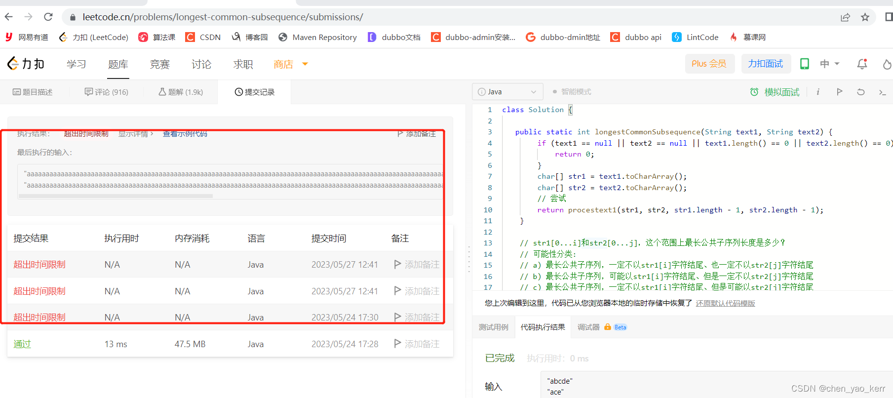893x398 pixels.
Task: Click the panel divider drag handle dots
Action: coord(469,260)
